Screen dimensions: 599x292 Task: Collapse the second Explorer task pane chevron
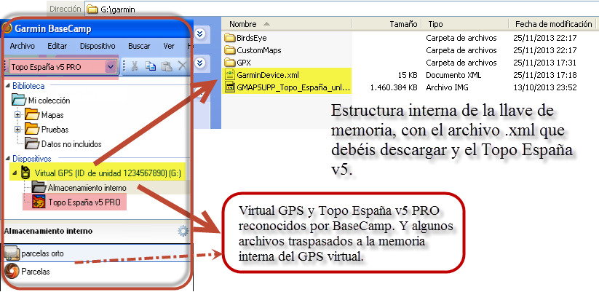tap(199, 62)
